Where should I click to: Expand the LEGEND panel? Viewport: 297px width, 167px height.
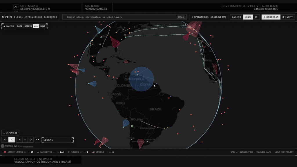pos(58,140)
